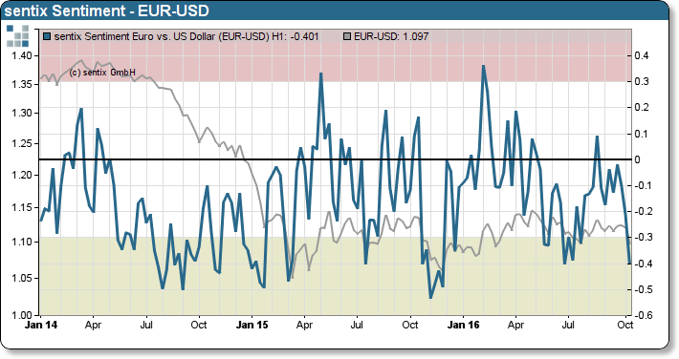
Task: Select legend entry 'EUR-USD: 1.097'
Action: pyautogui.click(x=391, y=37)
